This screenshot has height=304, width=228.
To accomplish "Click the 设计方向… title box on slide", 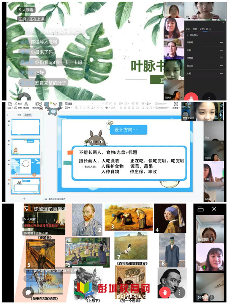I will [128, 130].
